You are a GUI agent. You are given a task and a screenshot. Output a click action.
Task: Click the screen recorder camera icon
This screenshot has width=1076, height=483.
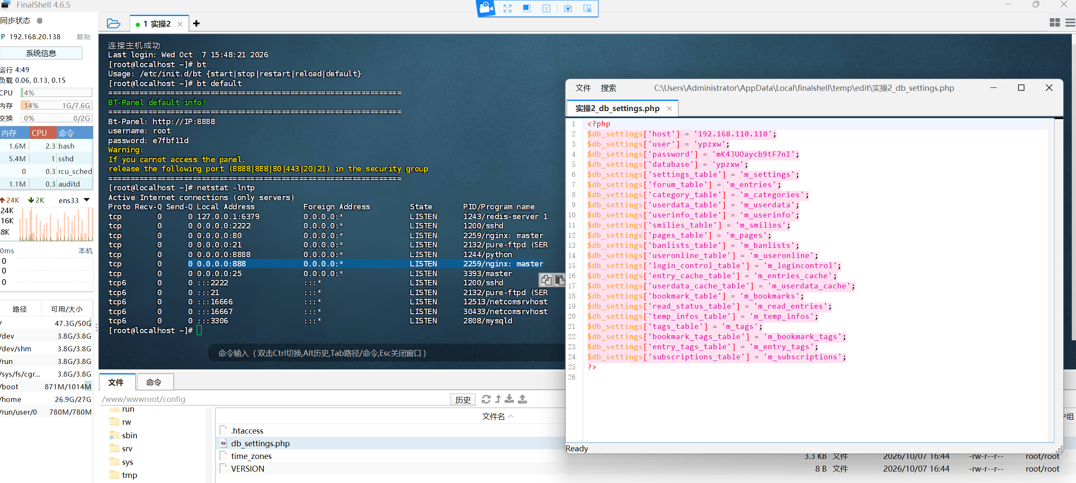pyautogui.click(x=486, y=8)
